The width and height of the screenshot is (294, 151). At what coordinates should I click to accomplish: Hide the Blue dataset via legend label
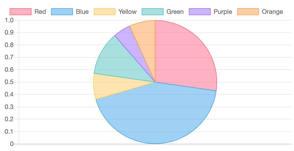coord(82,12)
